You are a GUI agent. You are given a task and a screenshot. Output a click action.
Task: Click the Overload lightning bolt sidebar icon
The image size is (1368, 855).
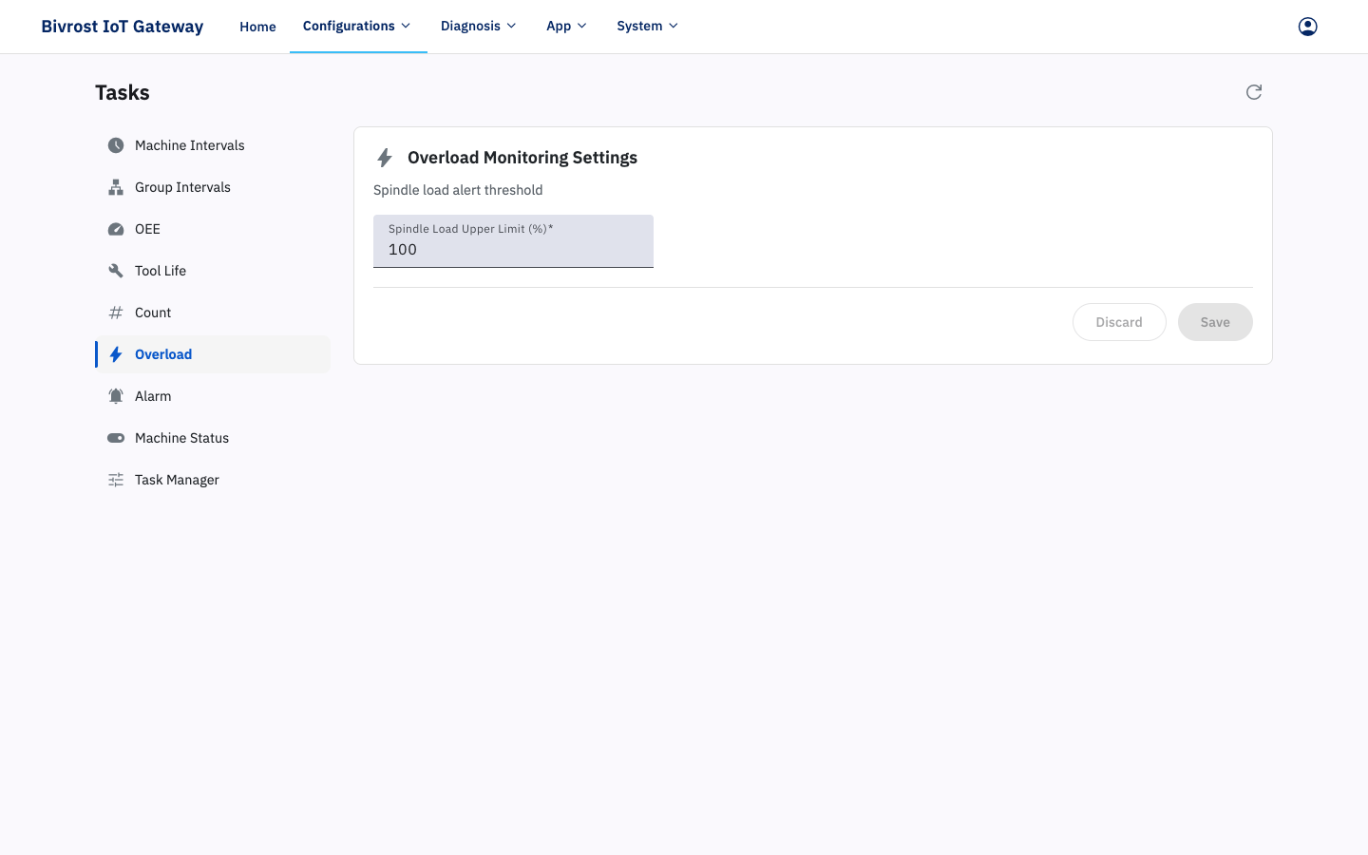coord(116,354)
